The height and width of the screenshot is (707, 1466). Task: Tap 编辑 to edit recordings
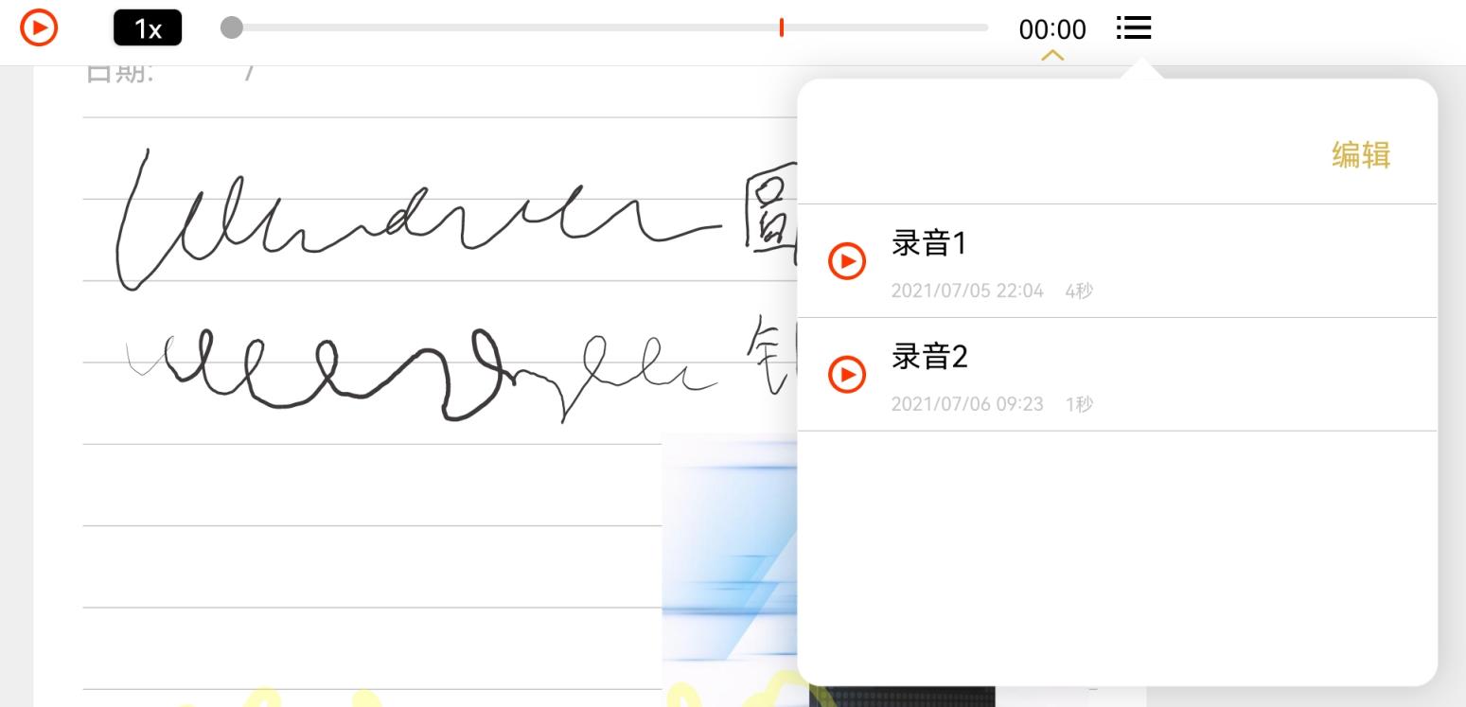[x=1360, y=154]
